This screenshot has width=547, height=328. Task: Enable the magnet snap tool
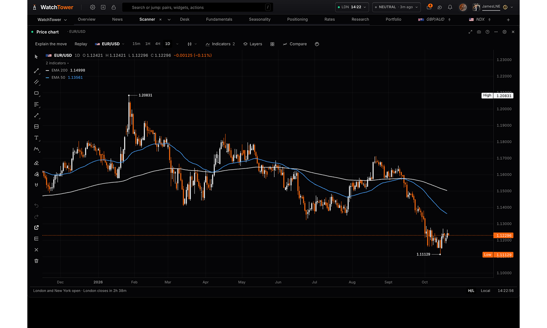point(36,185)
